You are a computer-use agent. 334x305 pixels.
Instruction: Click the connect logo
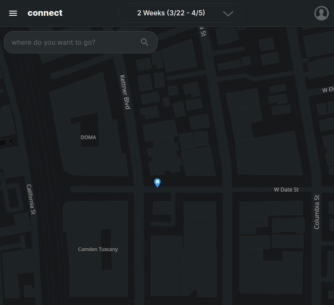45,13
